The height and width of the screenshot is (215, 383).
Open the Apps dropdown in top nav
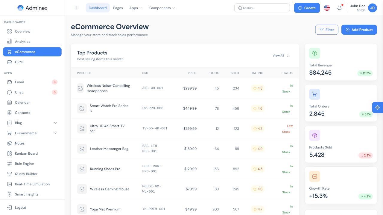pos(136,8)
